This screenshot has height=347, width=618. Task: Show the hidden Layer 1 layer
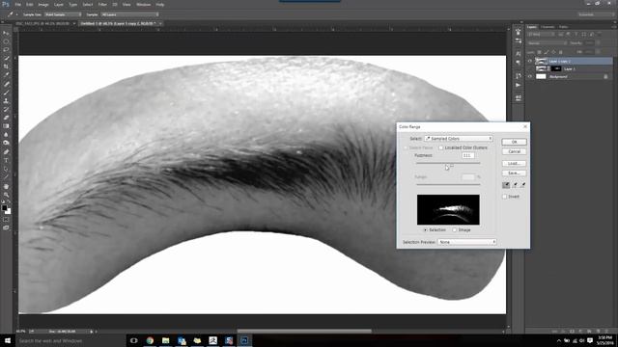[530, 68]
